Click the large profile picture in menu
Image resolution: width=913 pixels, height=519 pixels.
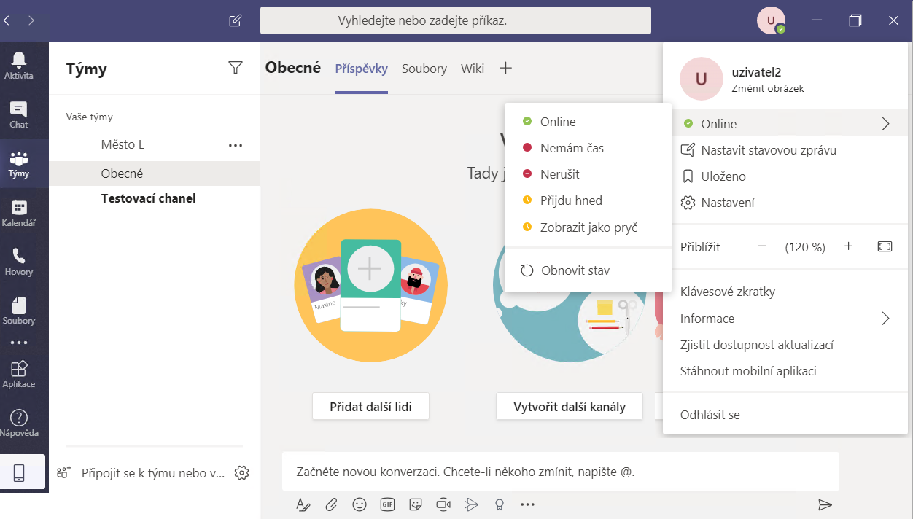point(701,79)
